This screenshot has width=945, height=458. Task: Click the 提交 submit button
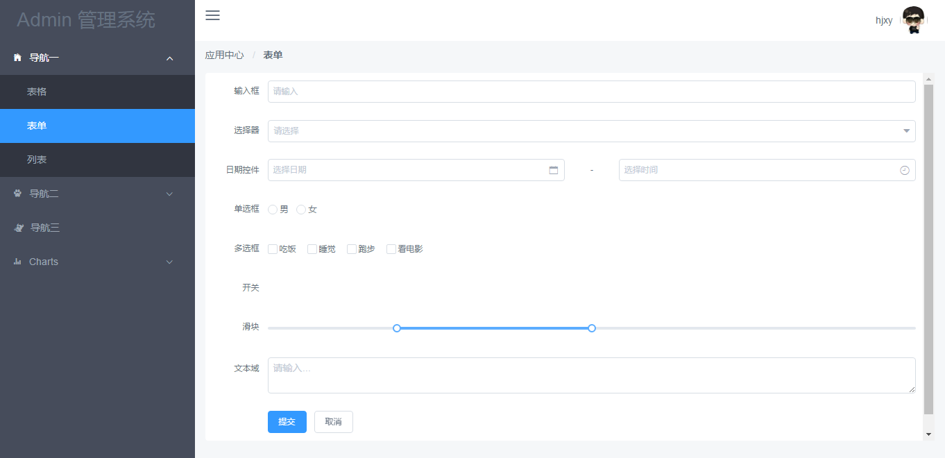pos(287,421)
